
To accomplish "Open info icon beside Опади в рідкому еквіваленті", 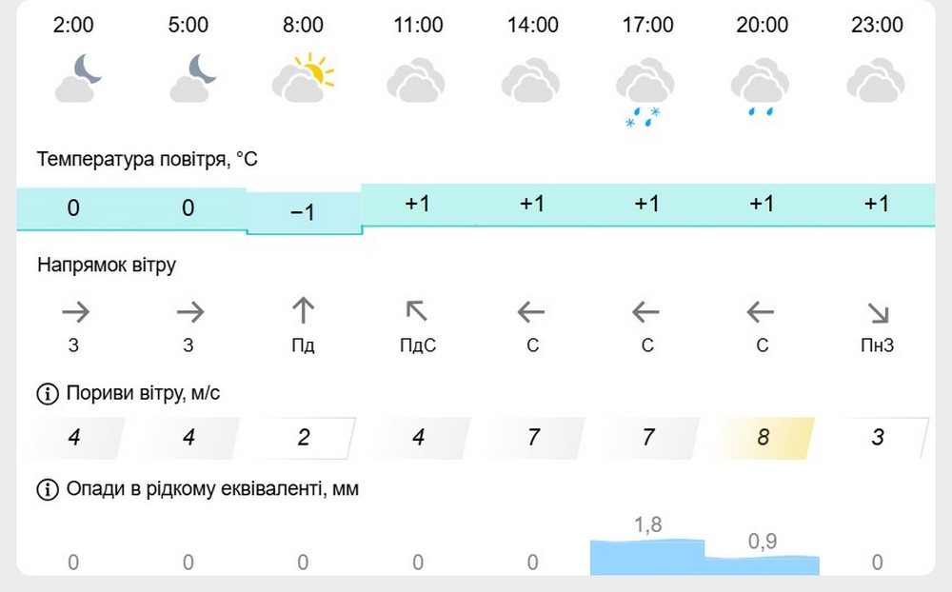I will [46, 489].
